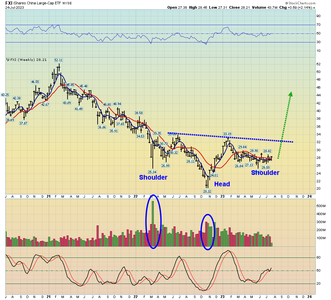331x300 pixels.
Task: Click the 33.19 high price label
Action: (227, 134)
